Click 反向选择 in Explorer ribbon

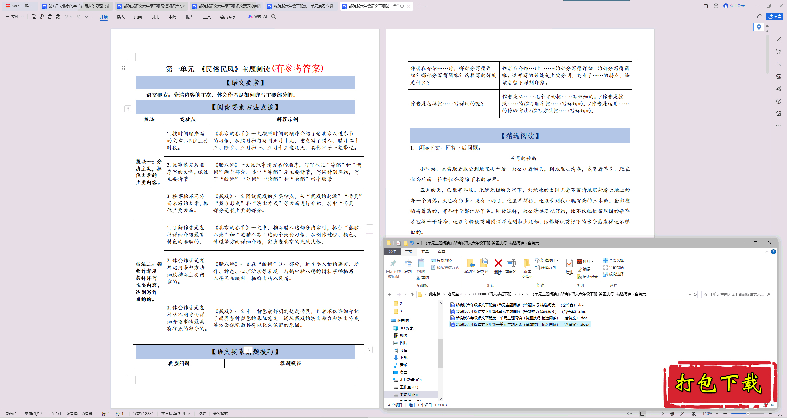click(x=613, y=274)
